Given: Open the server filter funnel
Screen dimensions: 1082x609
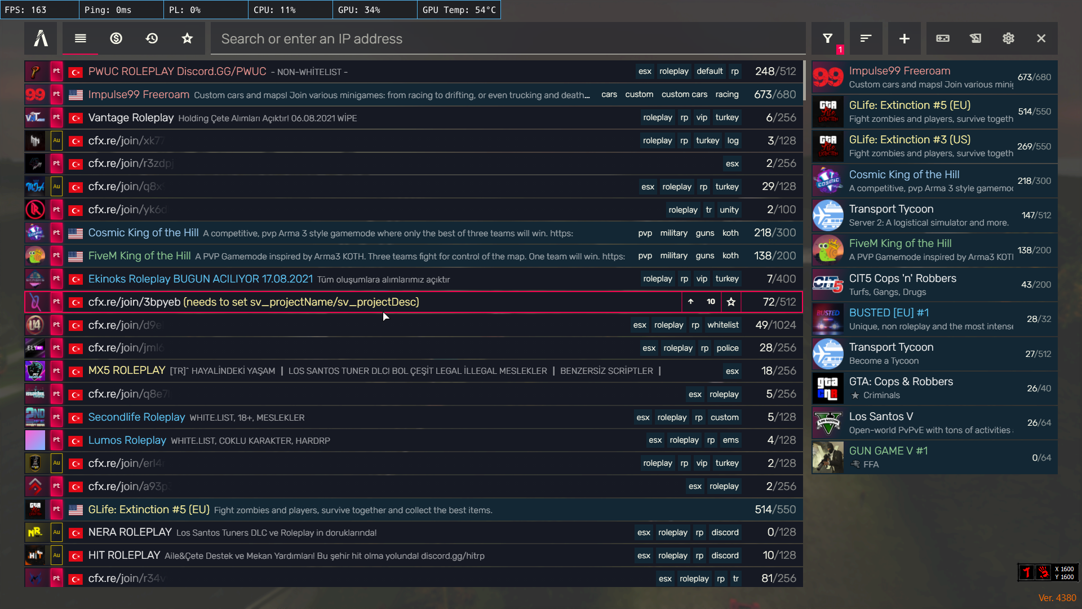Looking at the screenshot, I should pos(827,38).
